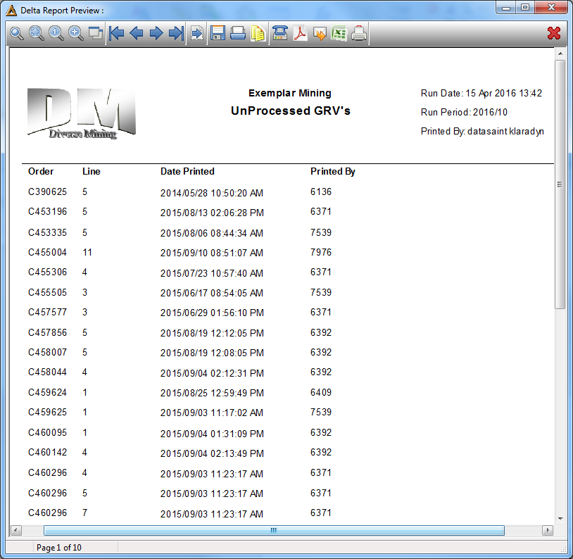Copy report with yellow pages icon

tap(258, 33)
